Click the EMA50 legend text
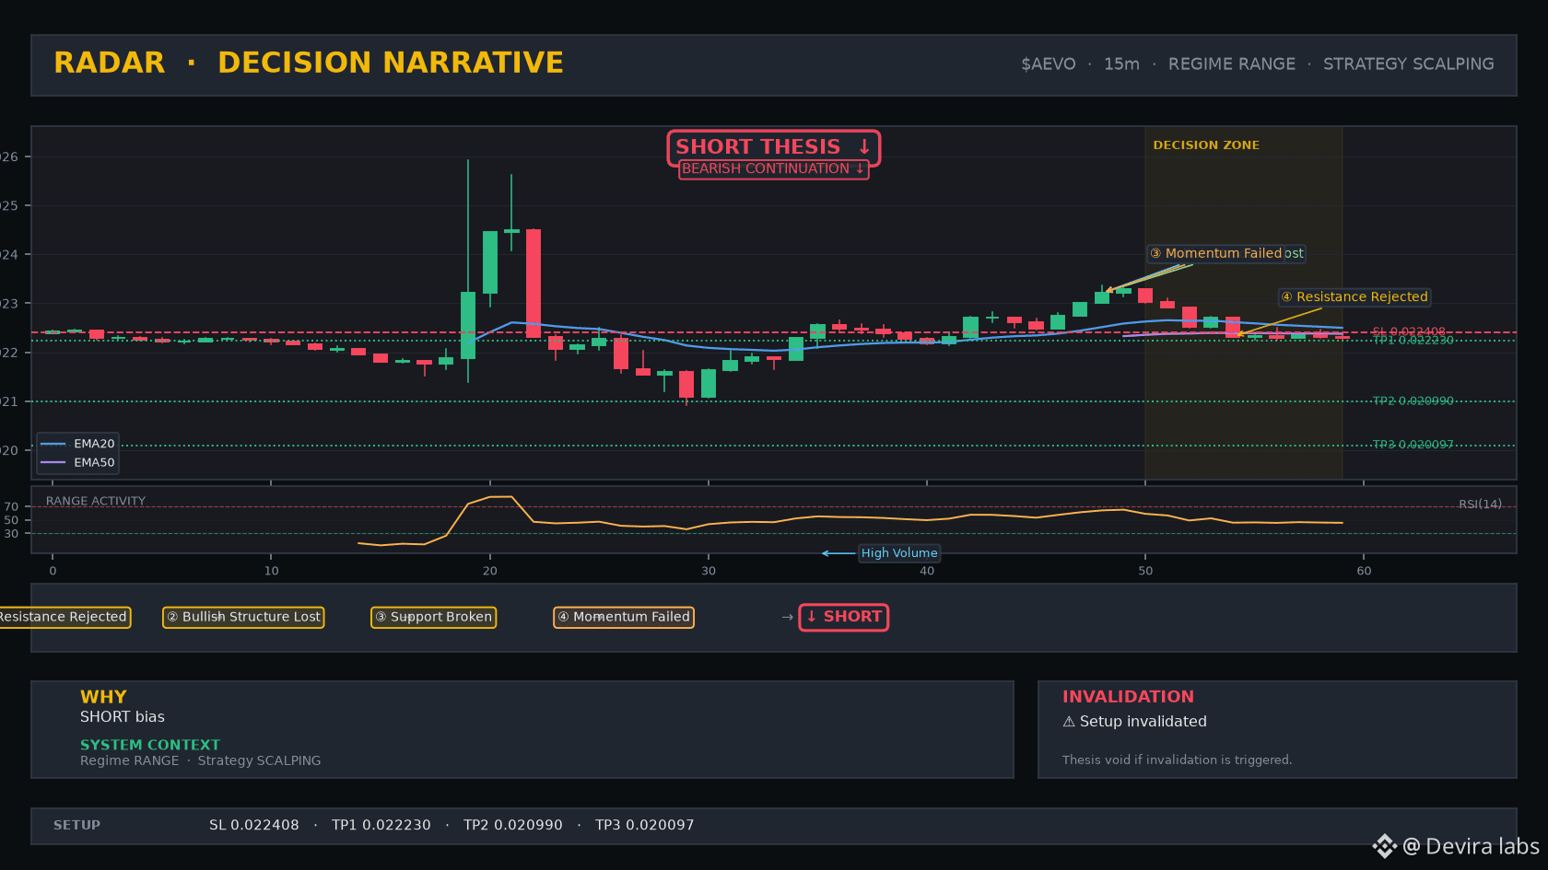 coord(95,462)
